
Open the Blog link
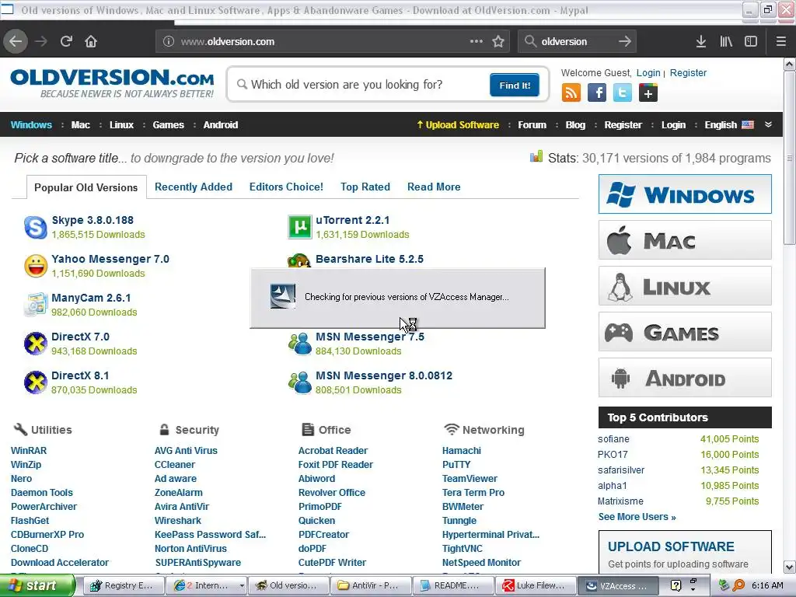575,125
